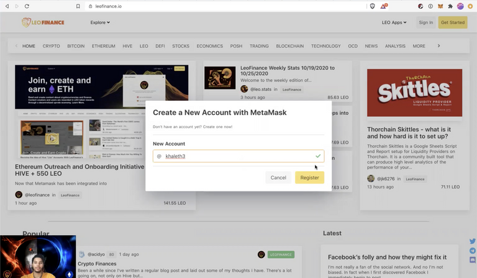Open the extensions puzzle icon
The height and width of the screenshot is (278, 477).
450,6
